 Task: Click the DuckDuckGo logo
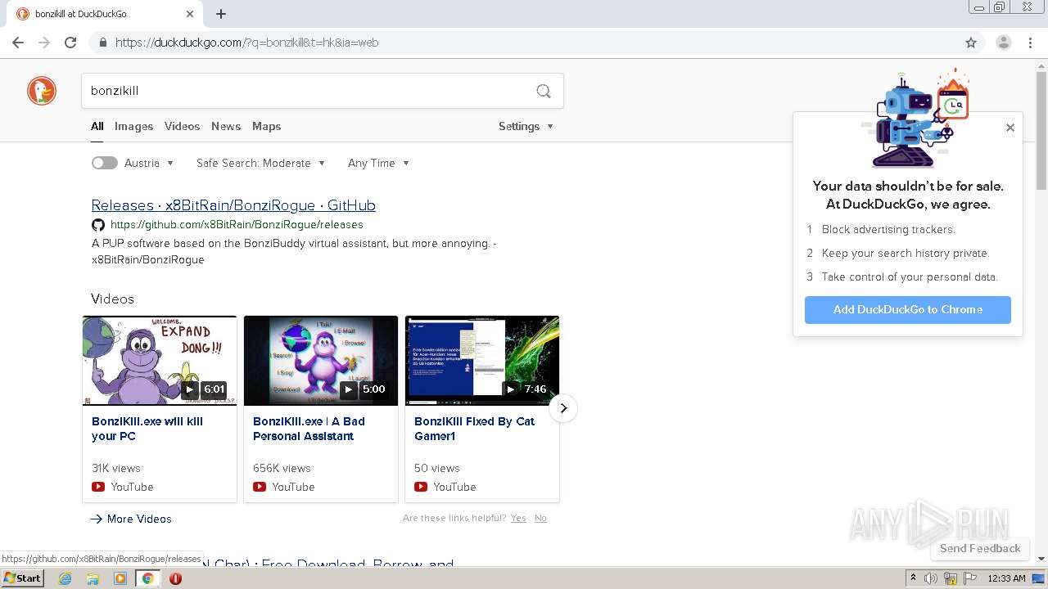42,91
